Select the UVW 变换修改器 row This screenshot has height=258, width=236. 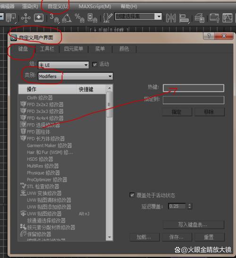pos(62,193)
